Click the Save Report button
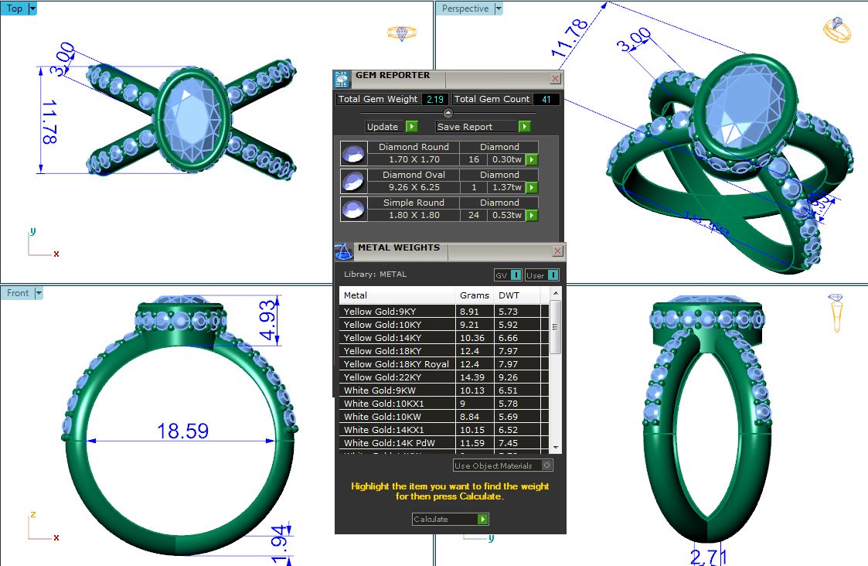The height and width of the screenshot is (566, 868). click(482, 127)
